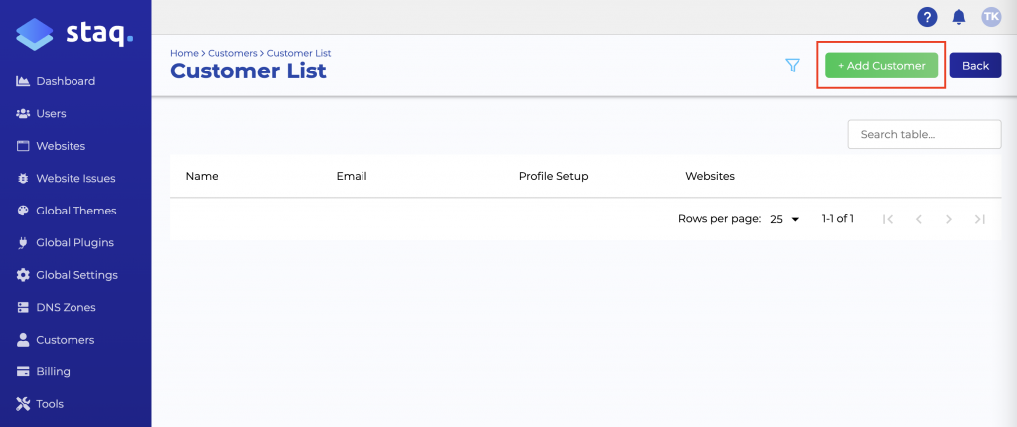Focus the Search table field
Image resolution: width=1017 pixels, height=427 pixels.
click(x=924, y=134)
